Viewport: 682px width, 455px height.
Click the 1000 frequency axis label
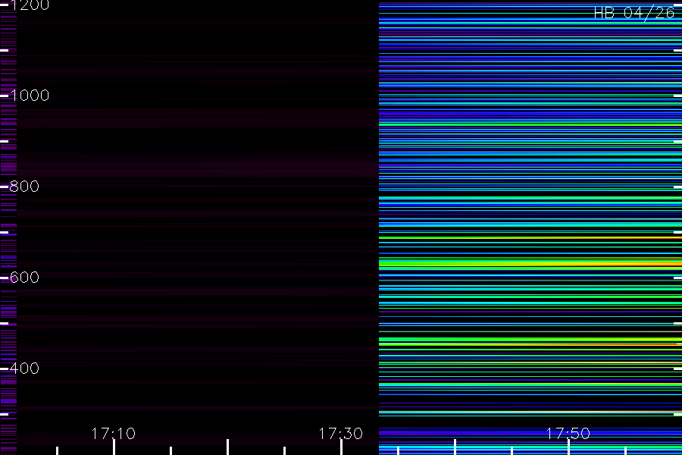tap(30, 96)
